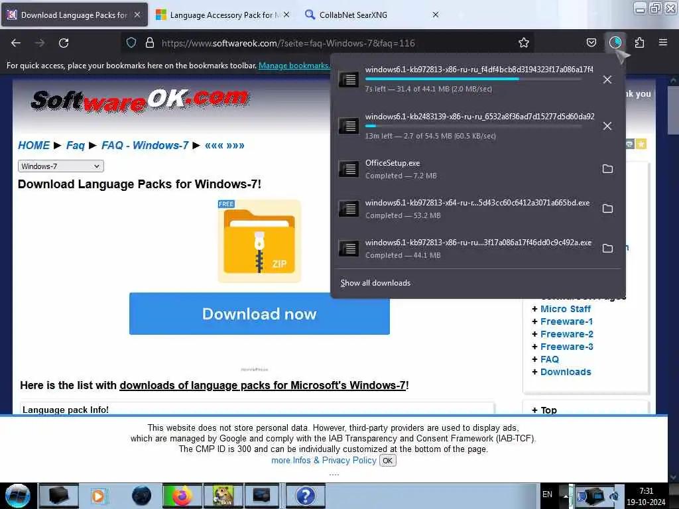Open the Extensions puzzle icon
Viewport: 679px width, 509px height.
[639, 43]
